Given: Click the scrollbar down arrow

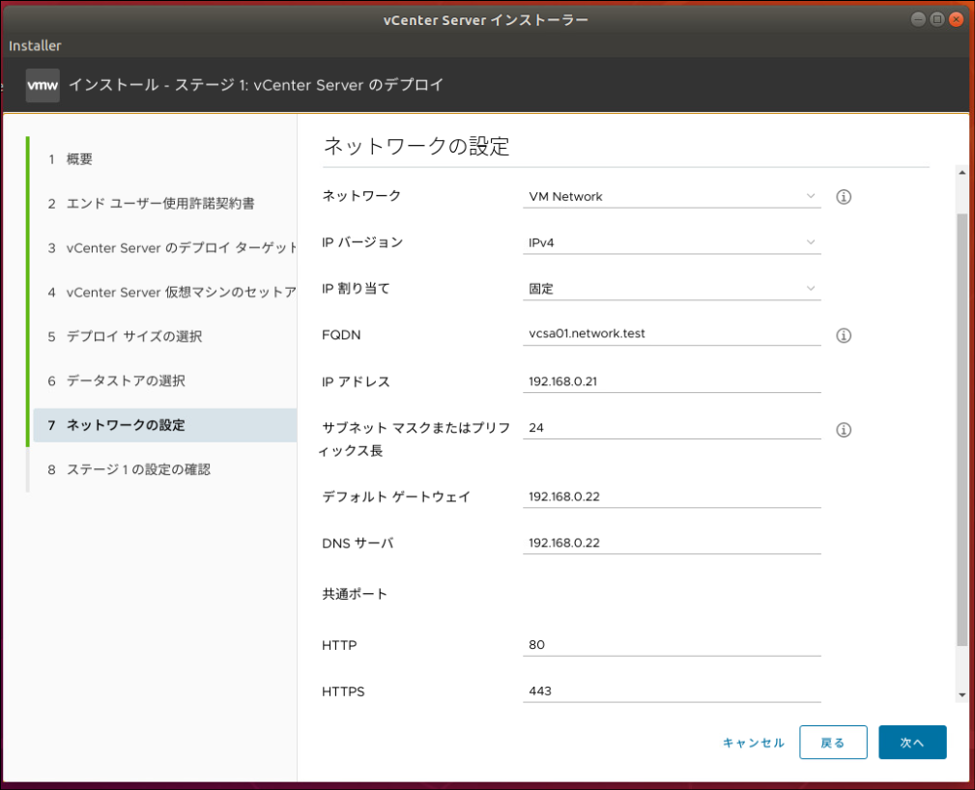Looking at the screenshot, I should [x=961, y=695].
